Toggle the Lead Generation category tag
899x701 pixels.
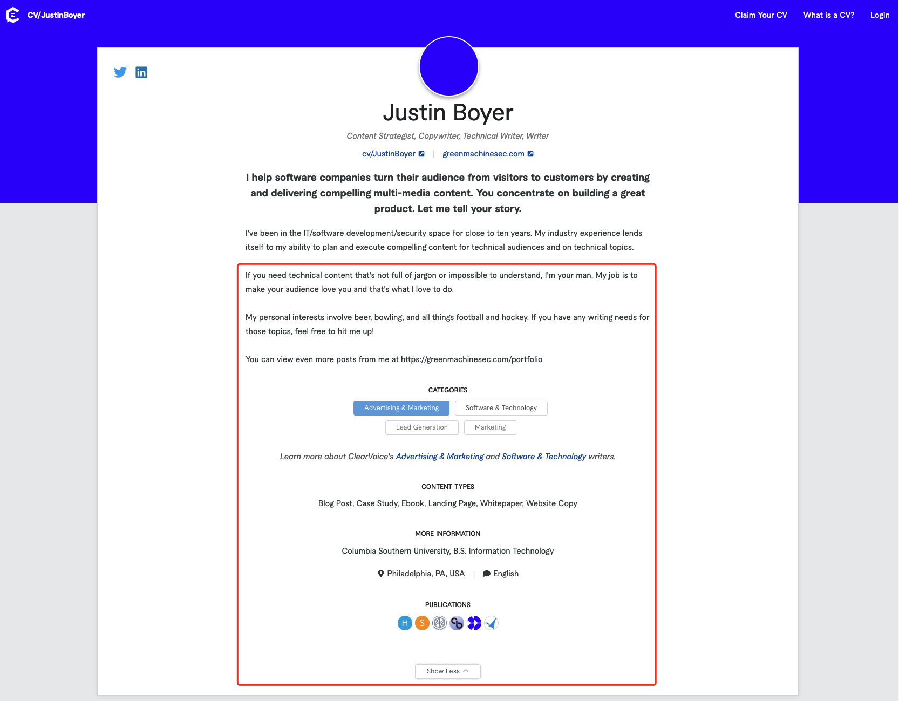click(x=421, y=427)
